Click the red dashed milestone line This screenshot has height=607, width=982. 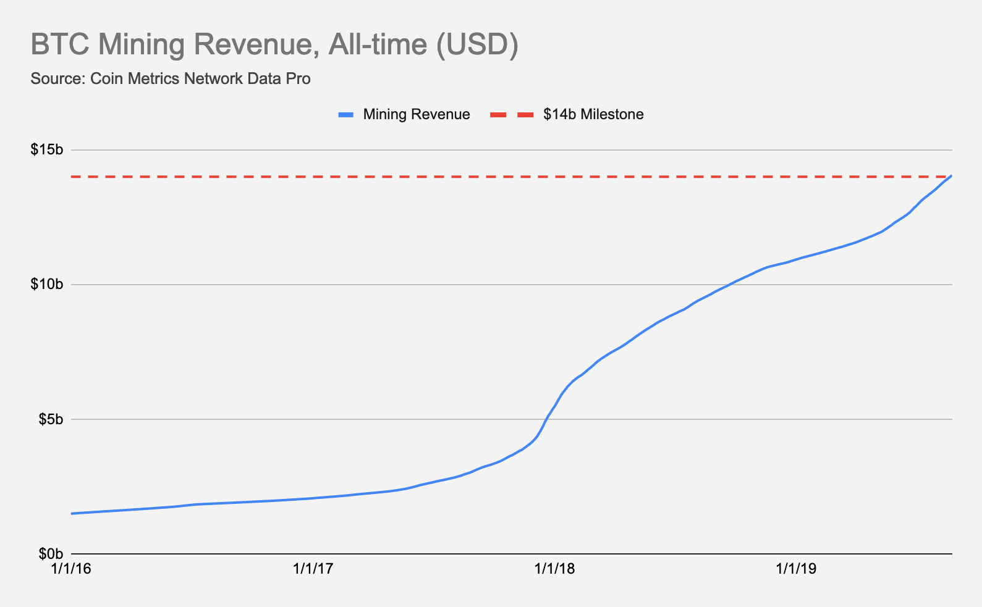433,177
